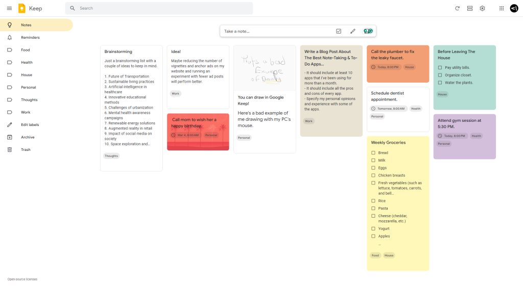This screenshot has height=286, width=523.
Task: Open the Trash section
Action: pos(26,150)
